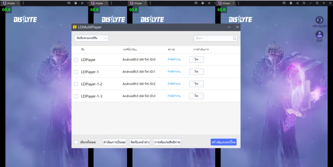
Task: Focus search field in LDMultiPlayer
Action: [x=215, y=38]
